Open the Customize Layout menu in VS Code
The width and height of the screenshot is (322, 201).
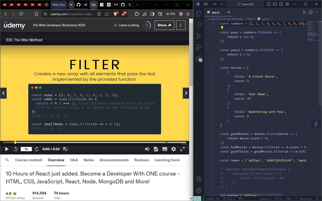287,4
